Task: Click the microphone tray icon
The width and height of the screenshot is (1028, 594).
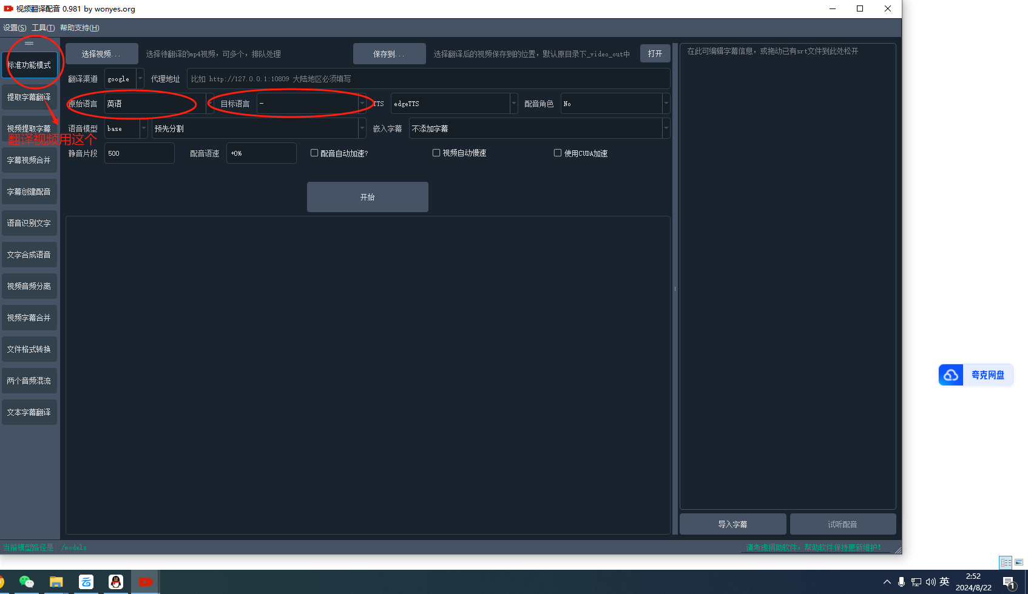Action: [x=901, y=582]
